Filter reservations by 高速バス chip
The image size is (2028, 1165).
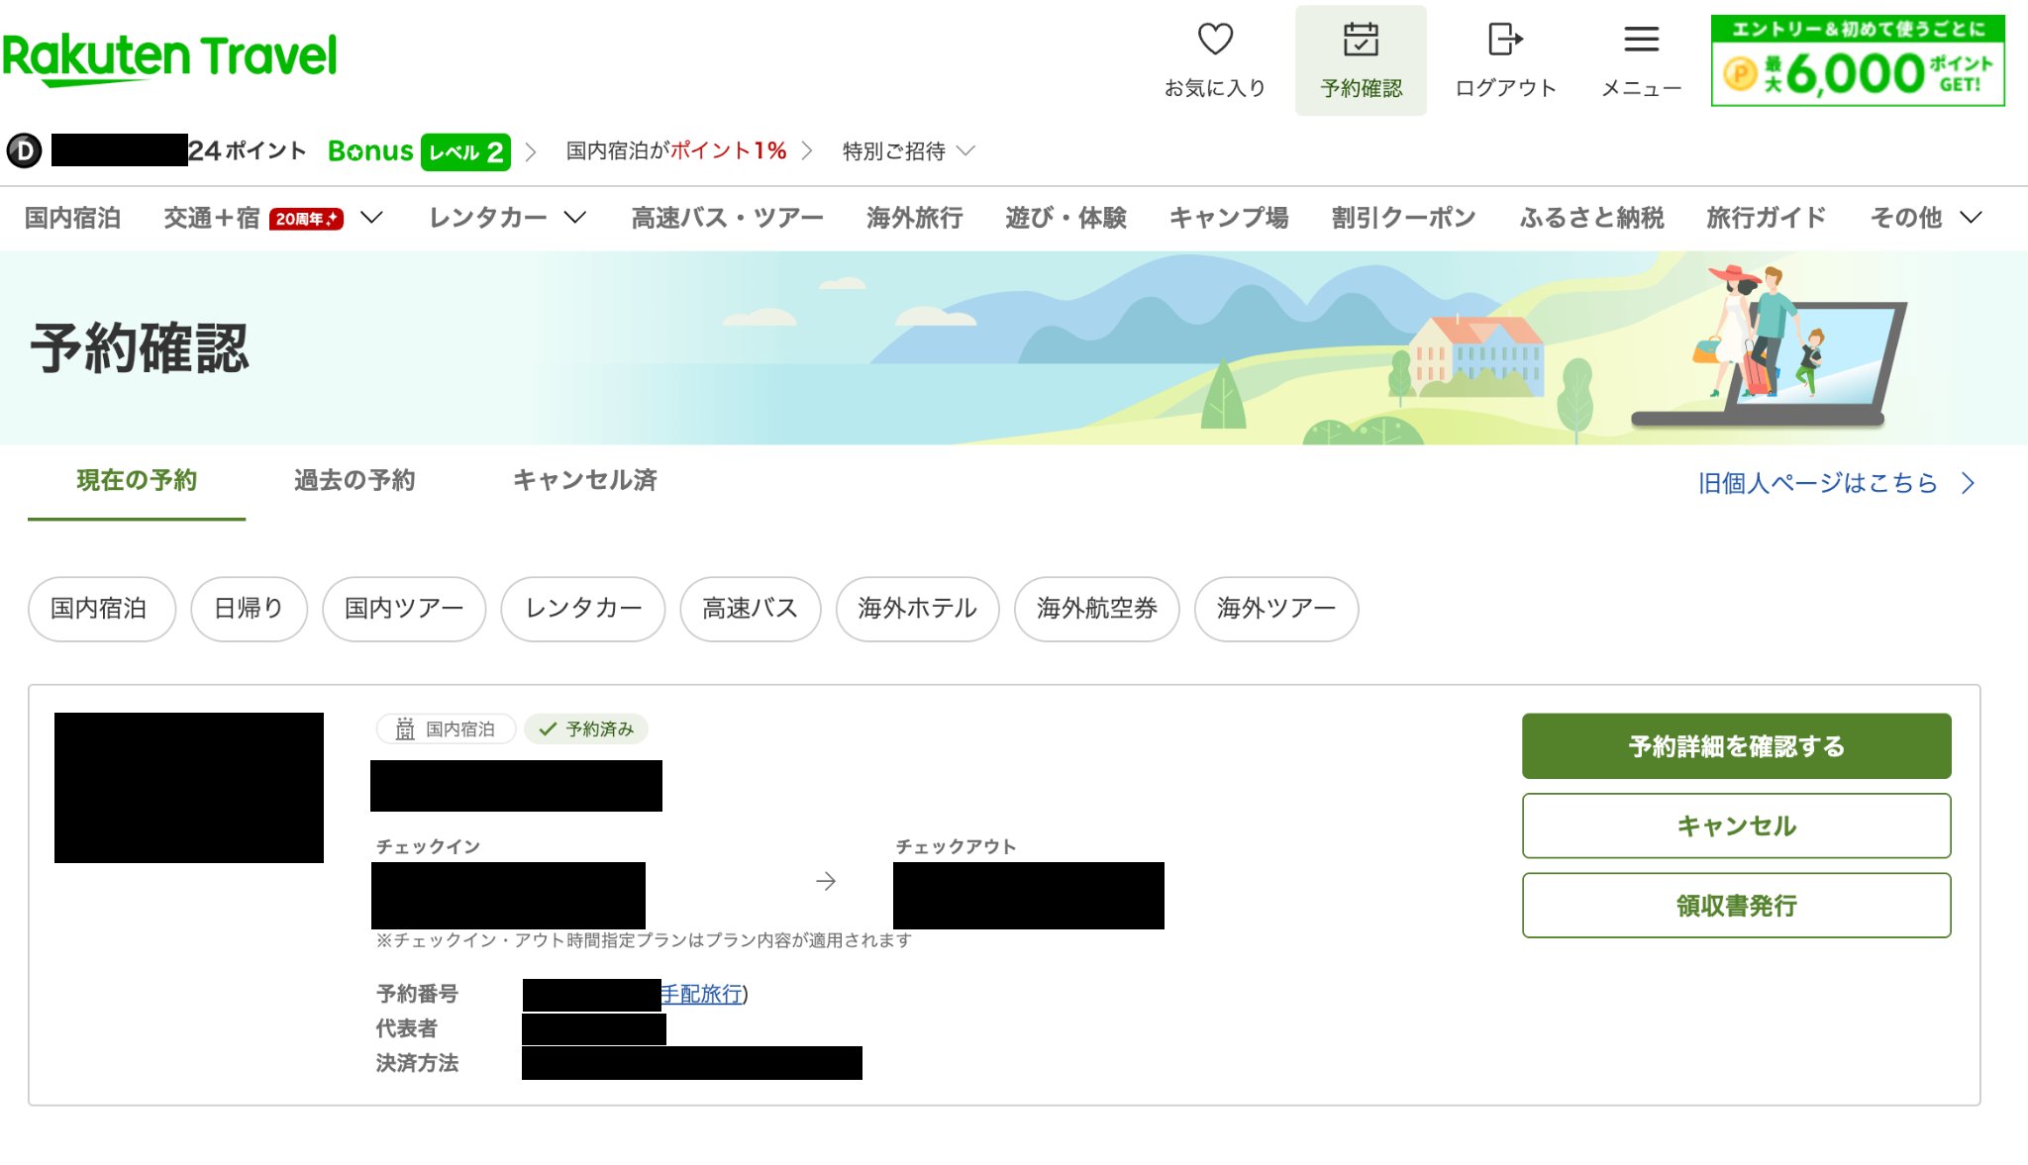coord(751,609)
